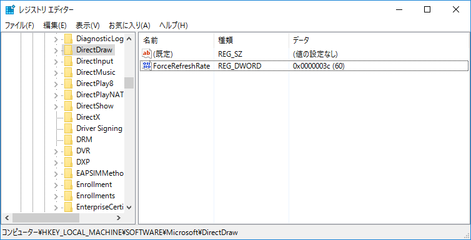This screenshot has width=471, height=240.
Task: Expand the DirectPlay8 tree node
Action: pyautogui.click(x=56, y=84)
